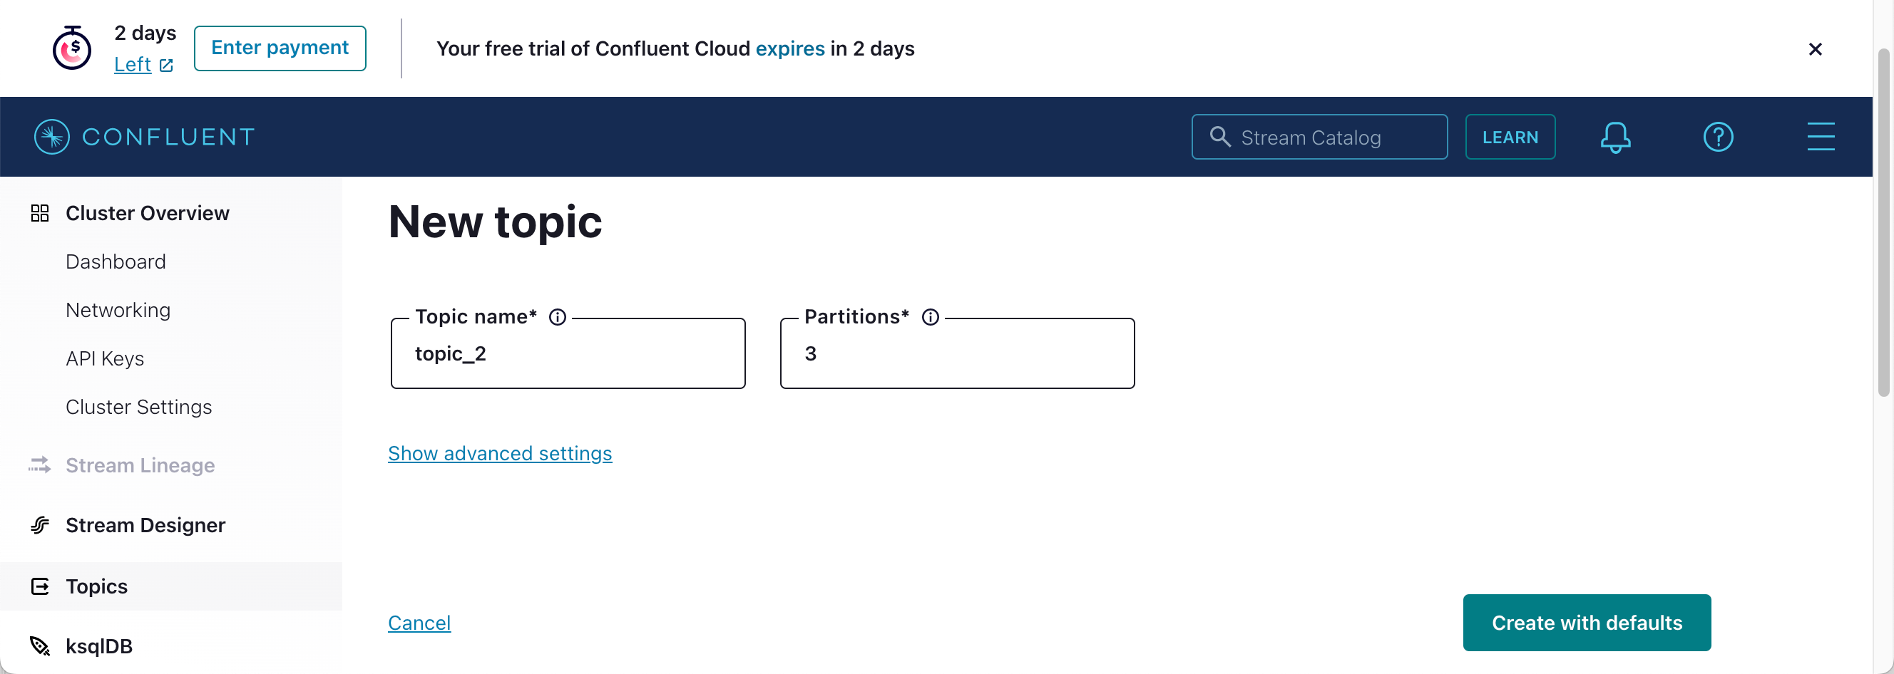Image resolution: width=1894 pixels, height=674 pixels.
Task: Click the Partitions info icon
Action: [930, 317]
